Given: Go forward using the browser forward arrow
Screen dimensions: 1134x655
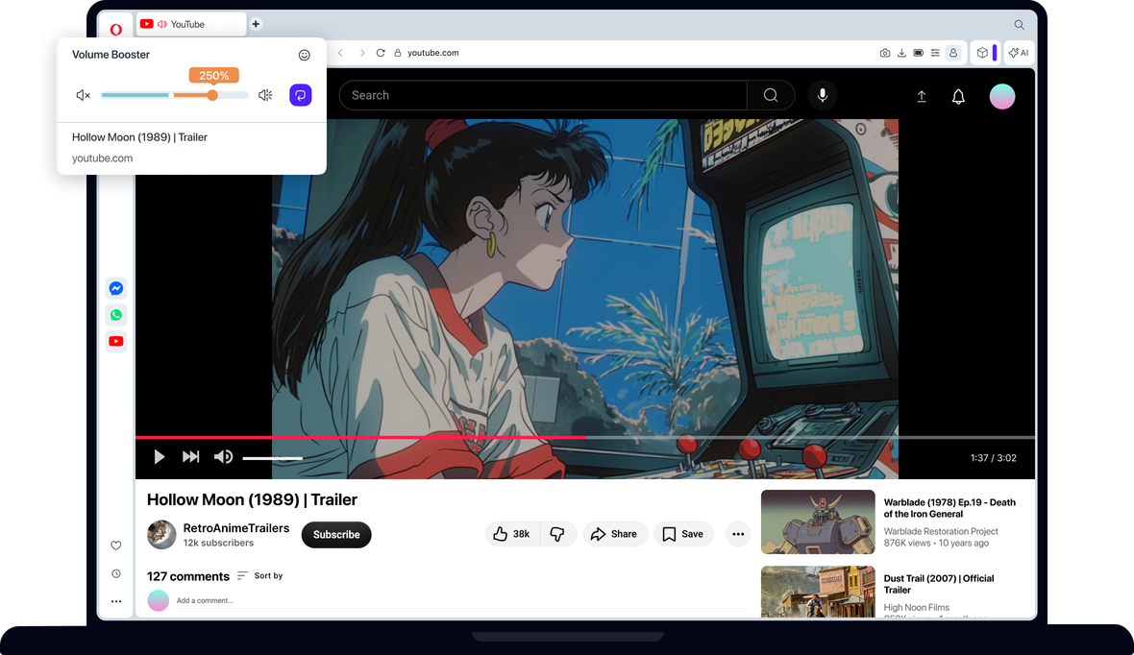Looking at the screenshot, I should click(362, 53).
